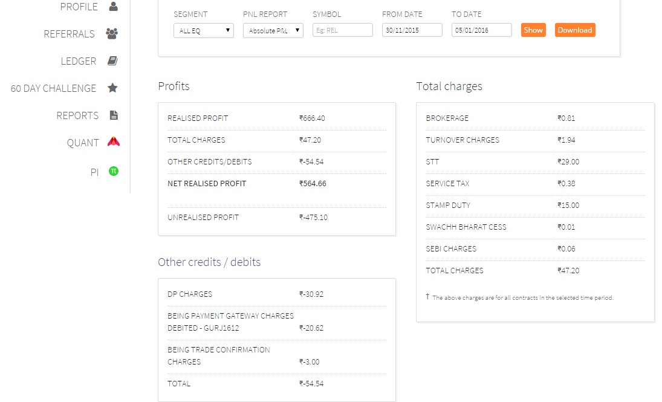Open the QUANT menu item
662x402 pixels.
(83, 143)
